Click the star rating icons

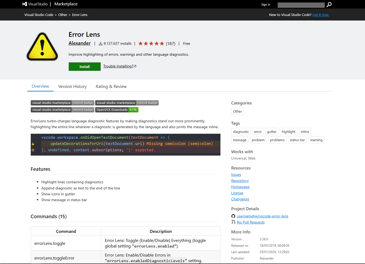pyautogui.click(x=151, y=43)
